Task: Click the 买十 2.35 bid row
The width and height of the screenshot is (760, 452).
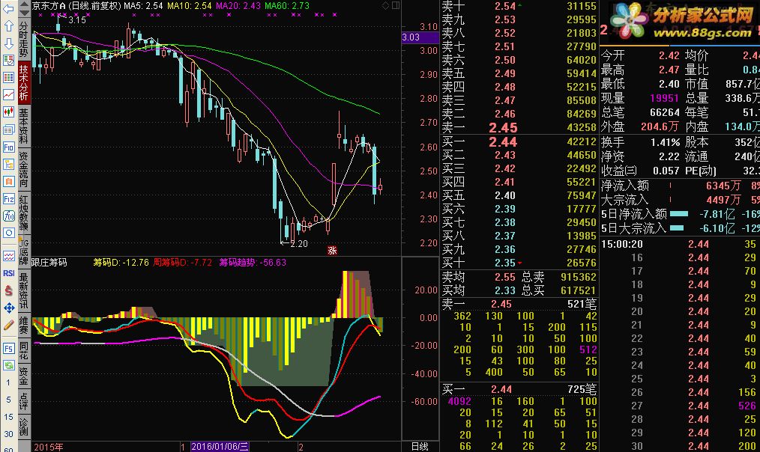Action: (x=519, y=263)
